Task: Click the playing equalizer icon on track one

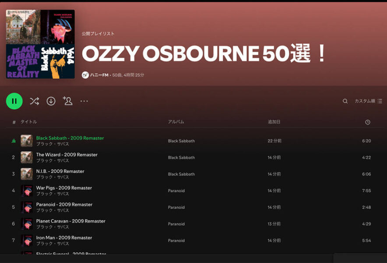Action: 14,141
